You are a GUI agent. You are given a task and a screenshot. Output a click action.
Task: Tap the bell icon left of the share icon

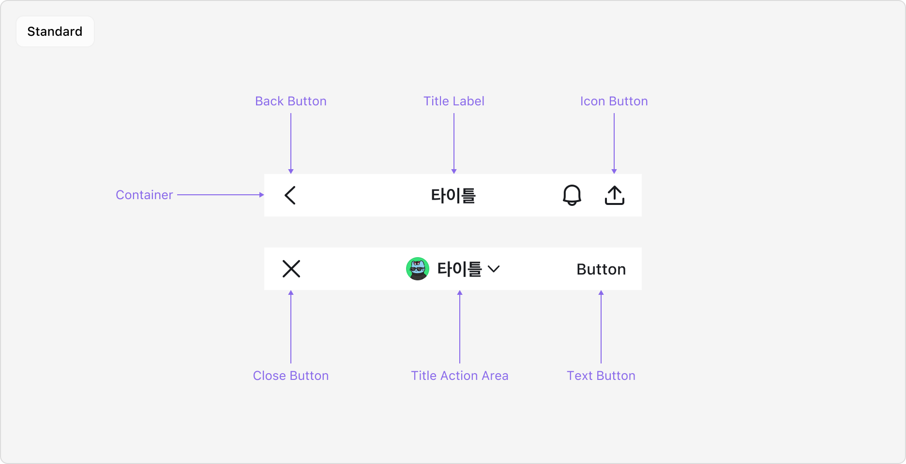pyautogui.click(x=572, y=195)
